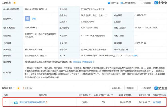This screenshot has width=168, height=107.
Task: Expand the shareholder row 1 arrow
Action: (x=11, y=102)
